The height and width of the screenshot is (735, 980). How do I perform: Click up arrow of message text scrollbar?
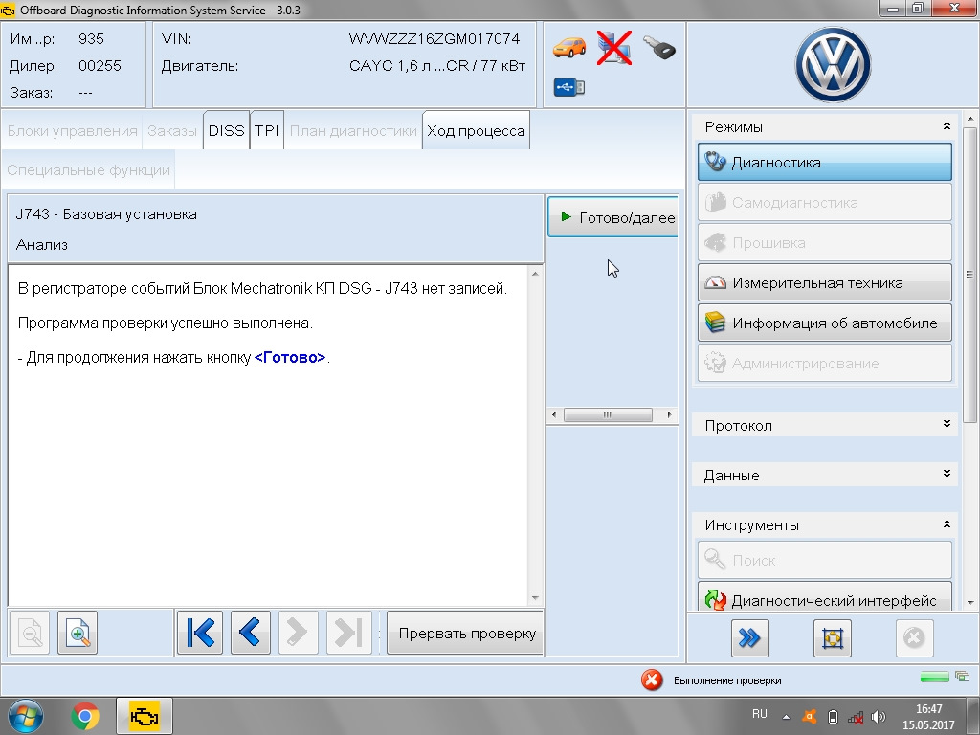tap(535, 273)
